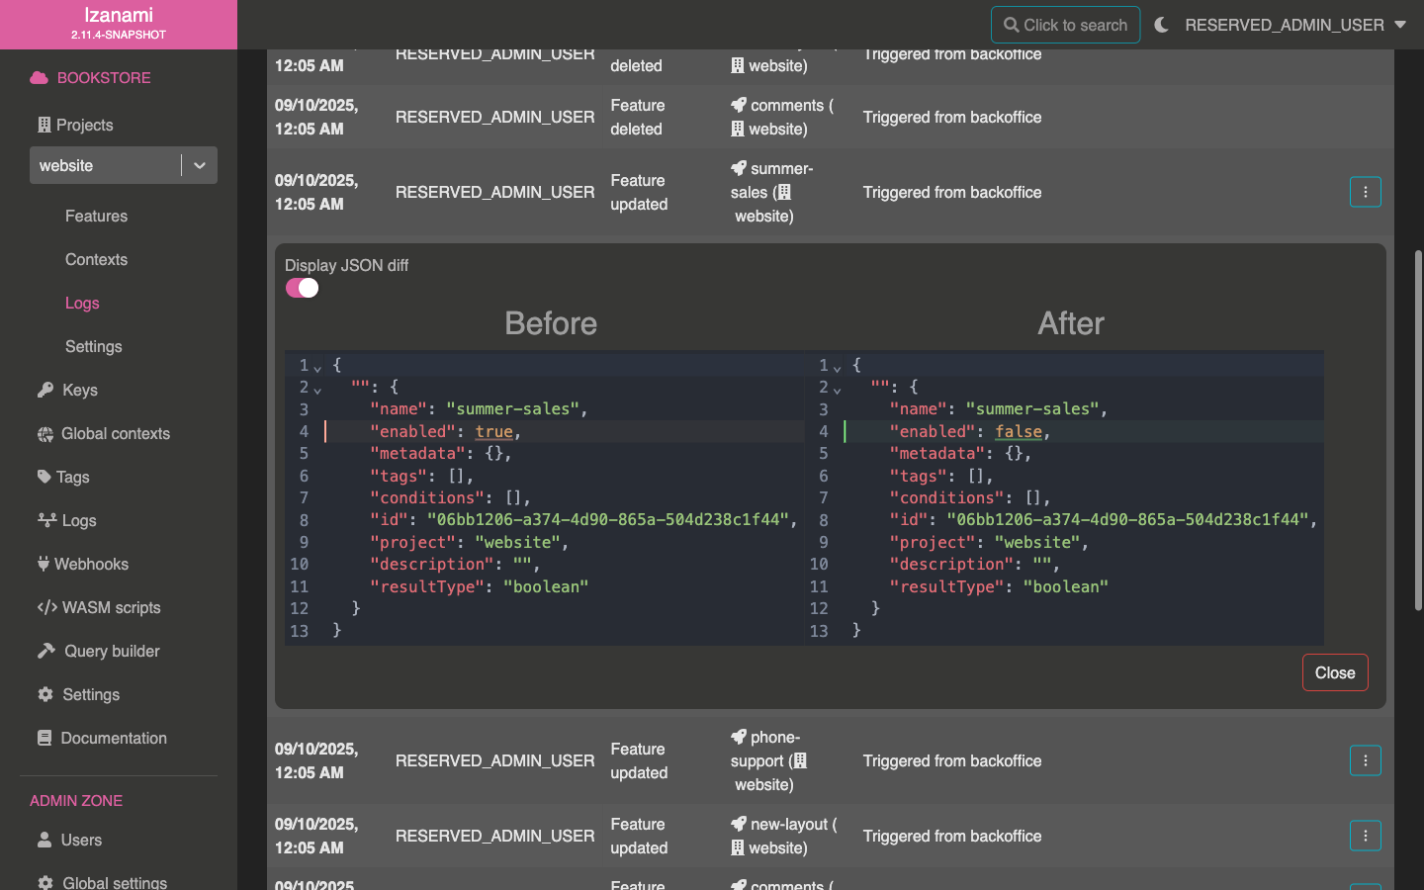This screenshot has width=1424, height=890.
Task: Click the Tags icon in sidebar
Action: [x=44, y=477]
